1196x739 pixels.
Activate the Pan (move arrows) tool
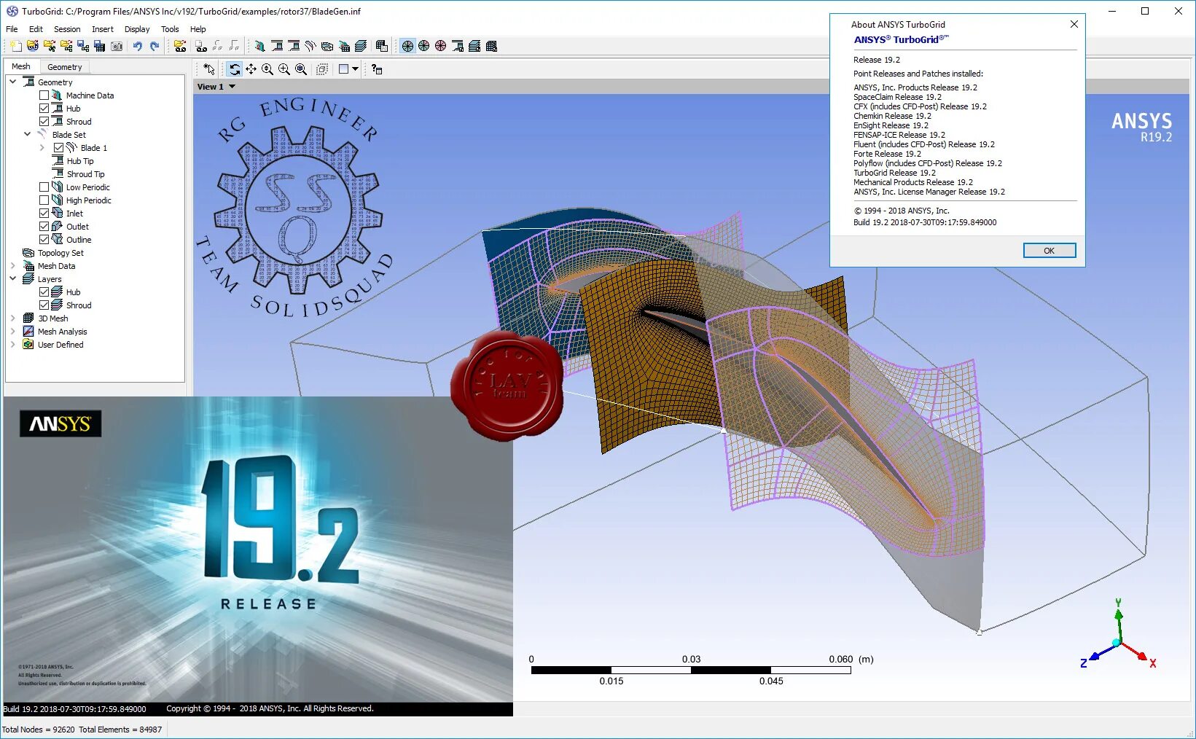(251, 69)
